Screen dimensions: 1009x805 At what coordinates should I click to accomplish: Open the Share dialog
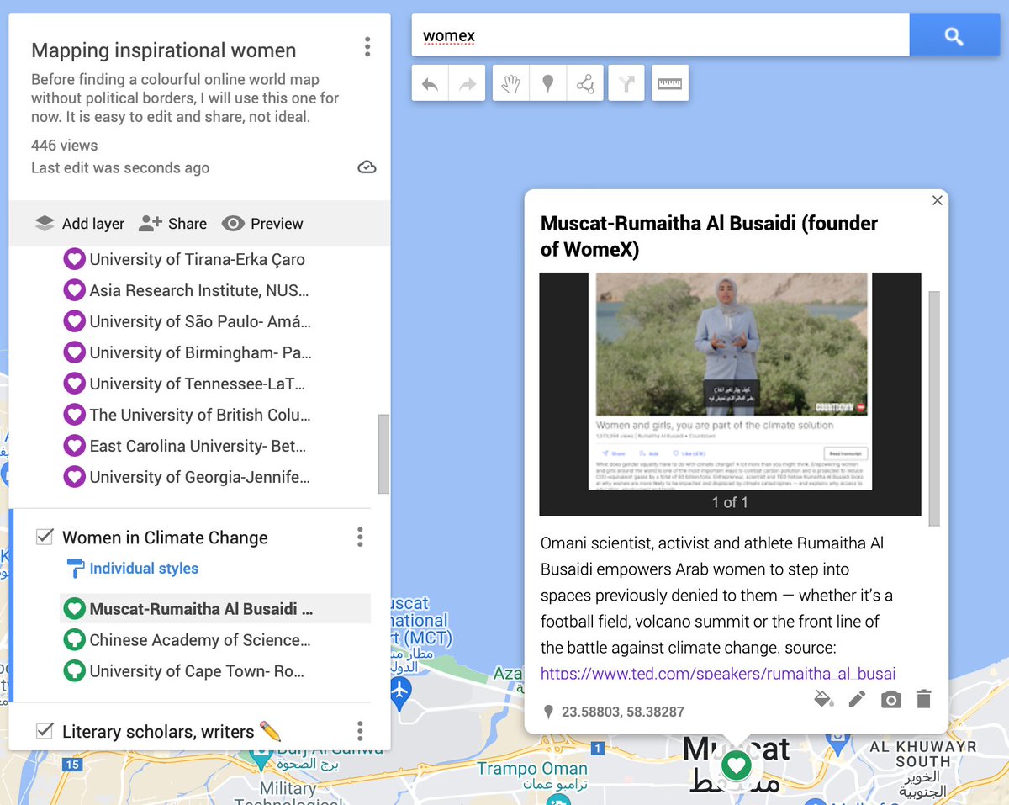click(172, 223)
